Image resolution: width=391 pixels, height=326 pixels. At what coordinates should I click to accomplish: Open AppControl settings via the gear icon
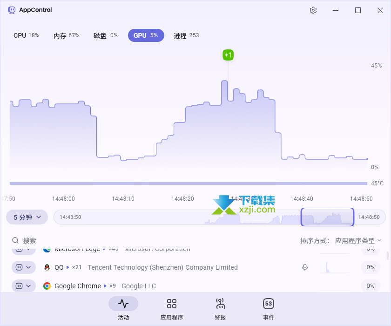point(313,10)
